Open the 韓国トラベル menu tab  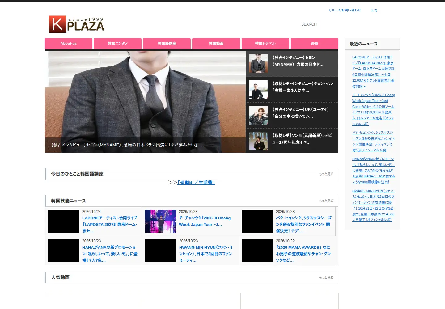click(265, 44)
